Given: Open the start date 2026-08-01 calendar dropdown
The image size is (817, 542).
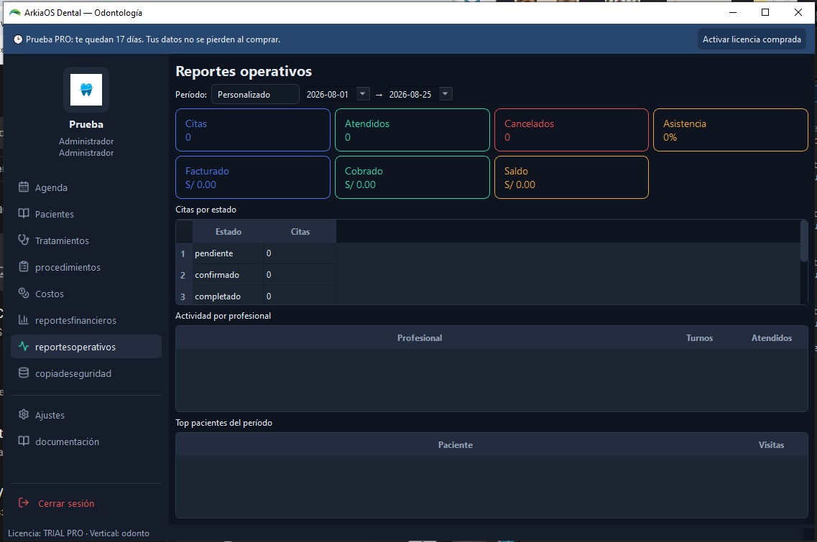Looking at the screenshot, I should coord(362,94).
